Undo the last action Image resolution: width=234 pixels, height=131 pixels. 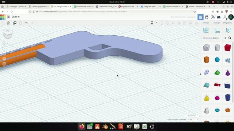(x=26, y=23)
